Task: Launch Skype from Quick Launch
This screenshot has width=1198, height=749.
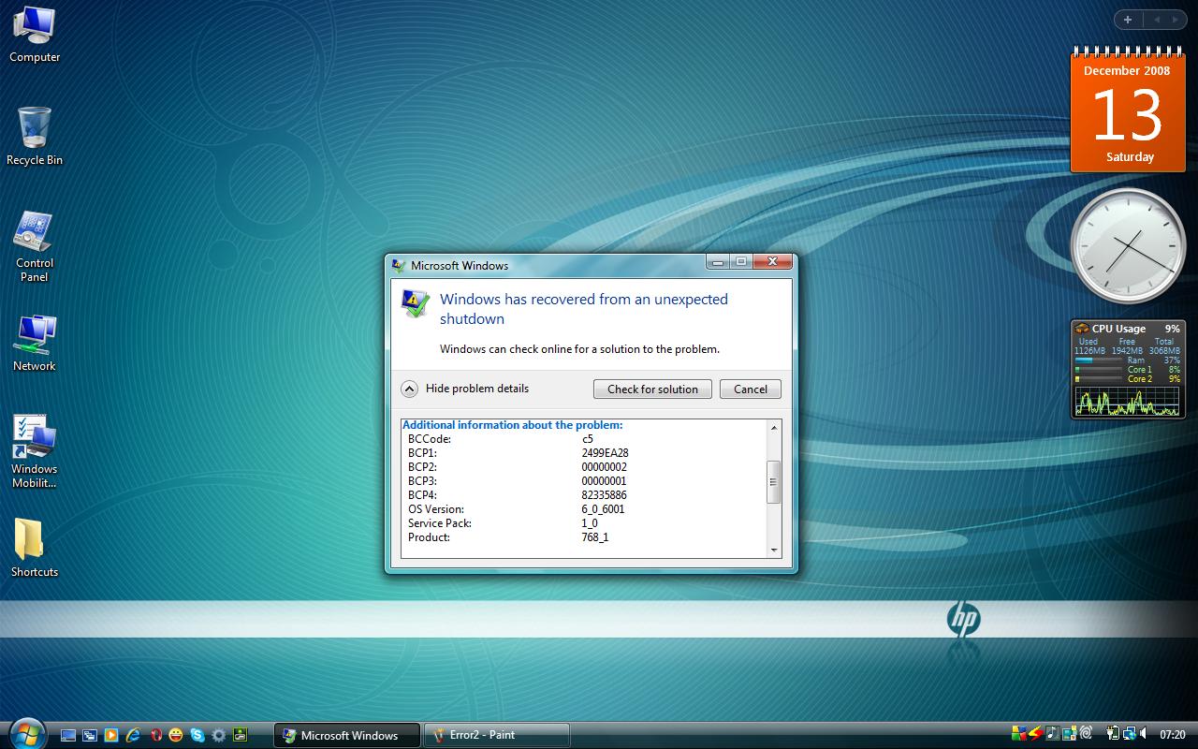Action: [197, 735]
